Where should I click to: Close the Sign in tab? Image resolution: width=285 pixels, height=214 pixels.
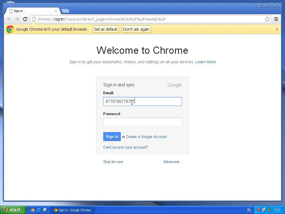[x=56, y=11]
